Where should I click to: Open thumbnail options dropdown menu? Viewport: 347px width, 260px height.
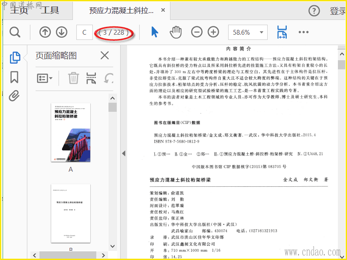click(45, 78)
